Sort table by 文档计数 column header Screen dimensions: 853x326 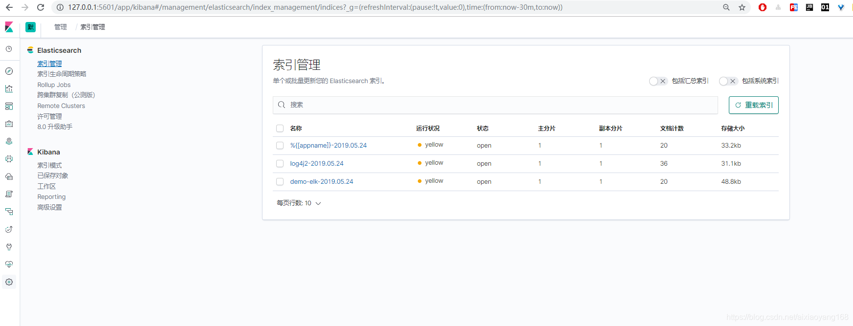(672, 129)
